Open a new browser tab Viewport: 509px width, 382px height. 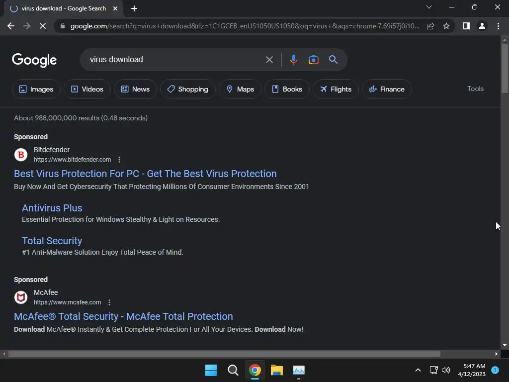tap(134, 8)
